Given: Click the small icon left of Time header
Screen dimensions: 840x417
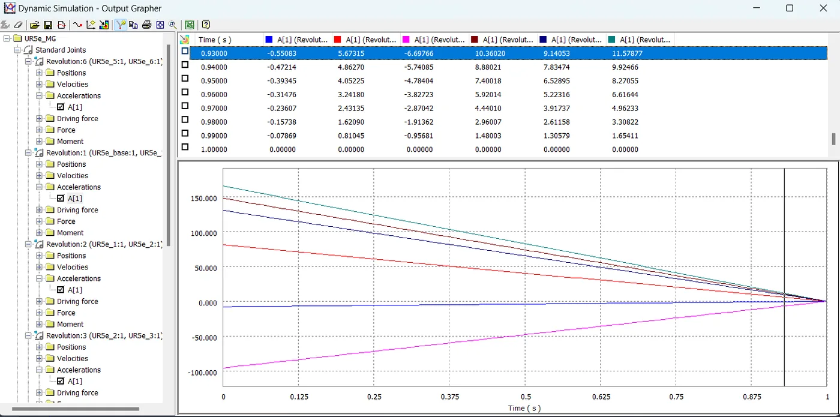Looking at the screenshot, I should 185,40.
